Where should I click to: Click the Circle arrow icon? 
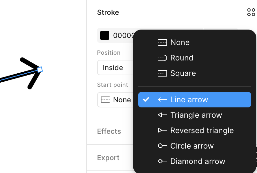(x=162, y=146)
